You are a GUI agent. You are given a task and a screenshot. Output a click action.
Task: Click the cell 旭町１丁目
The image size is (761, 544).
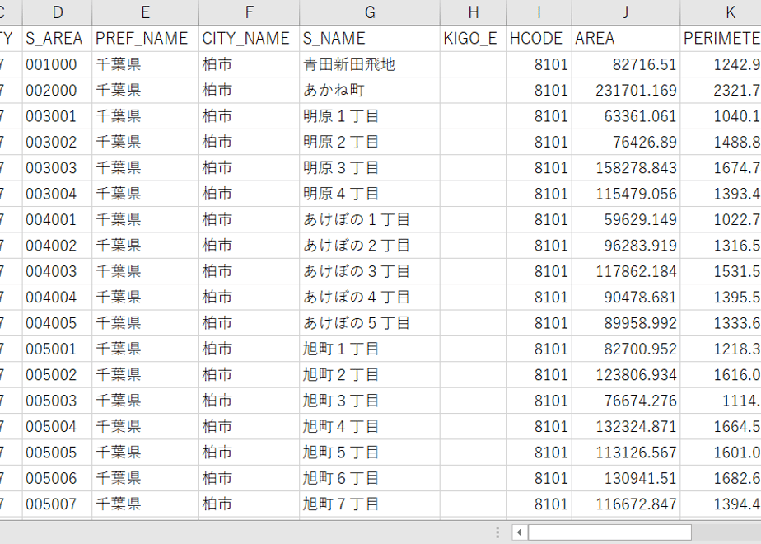pos(370,349)
